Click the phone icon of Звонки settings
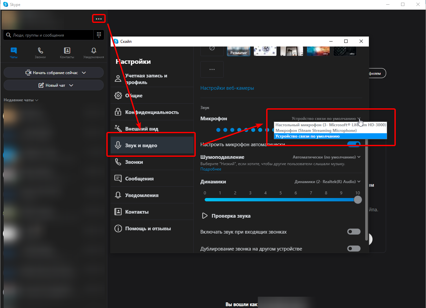Image resolution: width=426 pixels, height=308 pixels. 118,162
